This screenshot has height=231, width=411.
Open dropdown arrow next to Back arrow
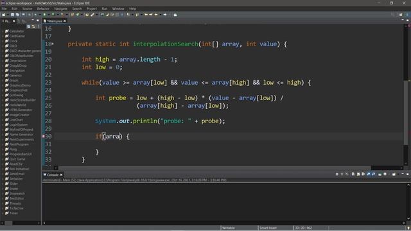(161, 15)
